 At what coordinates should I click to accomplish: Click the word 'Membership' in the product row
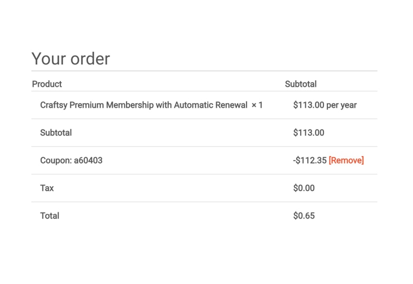tap(130, 105)
